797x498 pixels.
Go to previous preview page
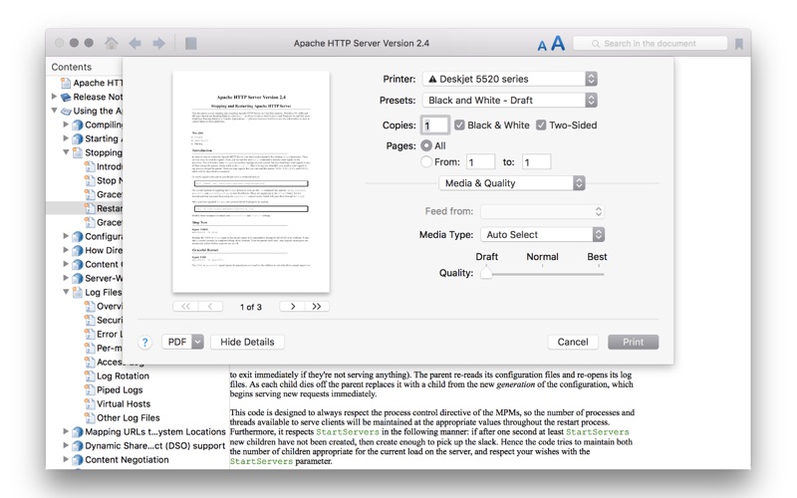click(210, 307)
